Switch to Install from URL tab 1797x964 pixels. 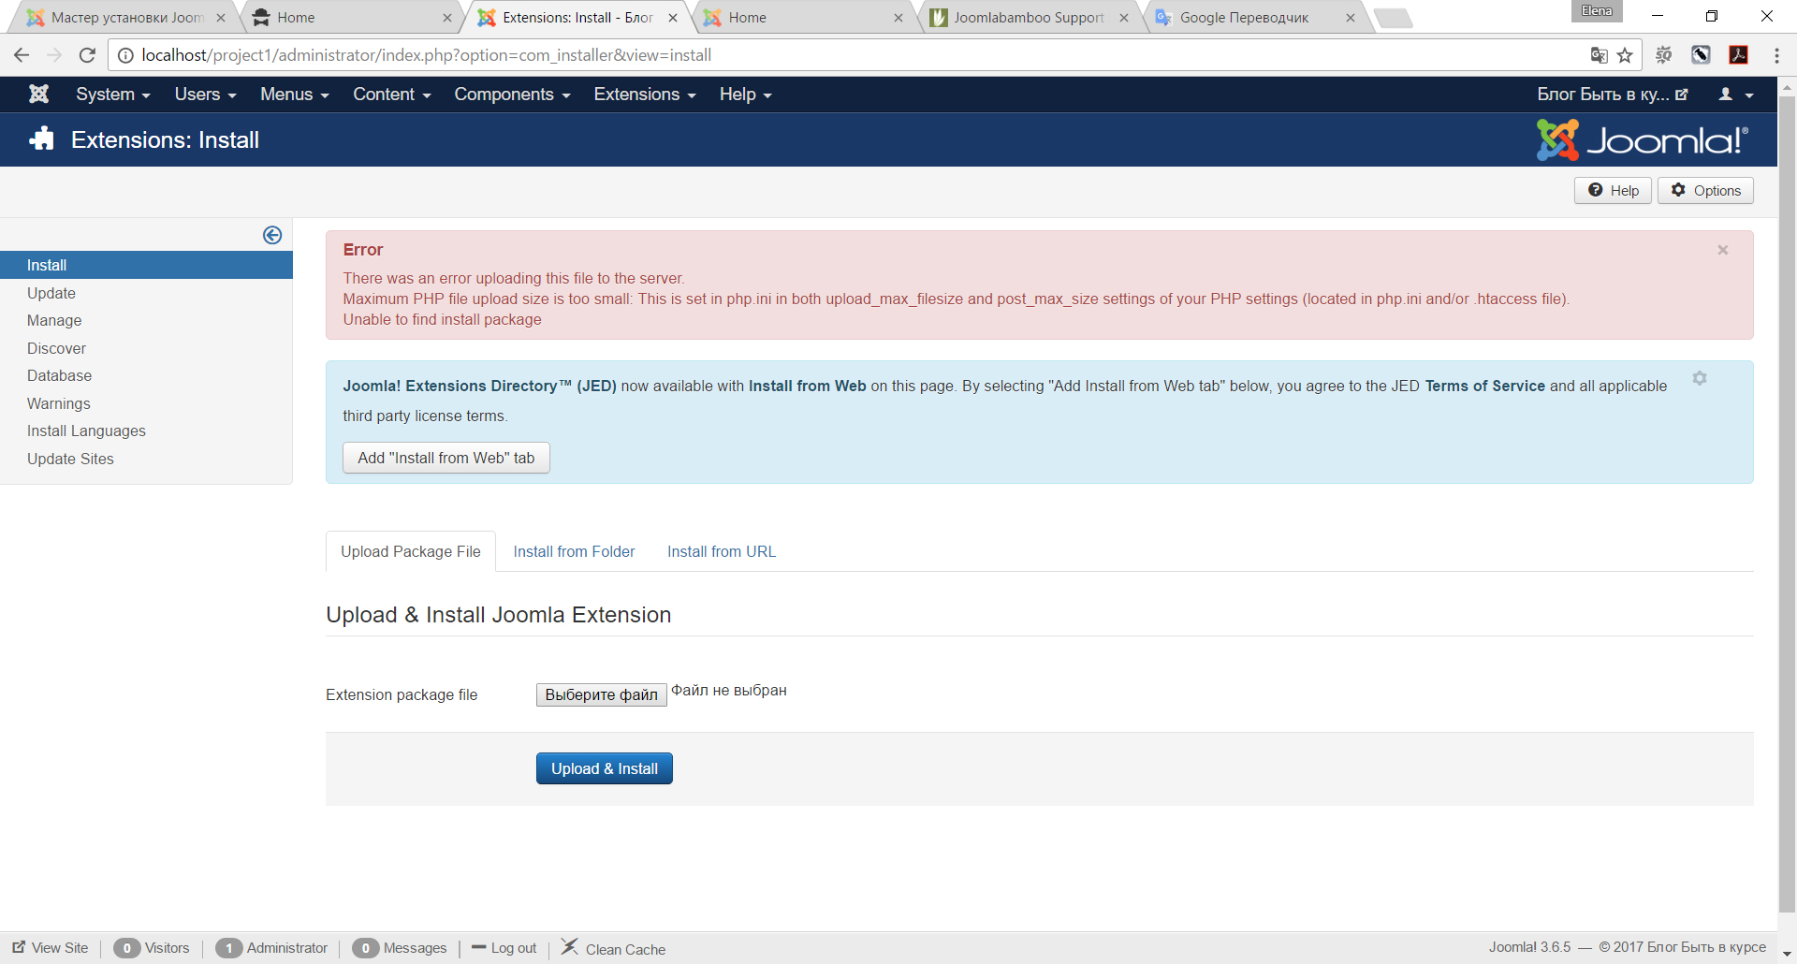(722, 551)
